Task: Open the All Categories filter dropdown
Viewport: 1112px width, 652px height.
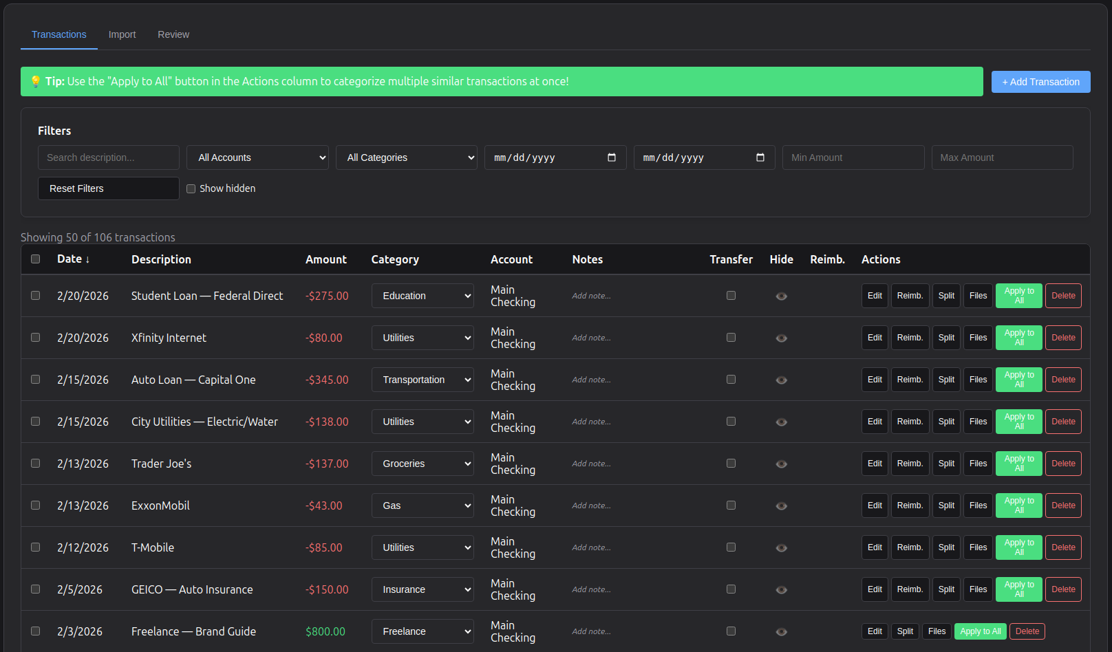Action: [406, 157]
